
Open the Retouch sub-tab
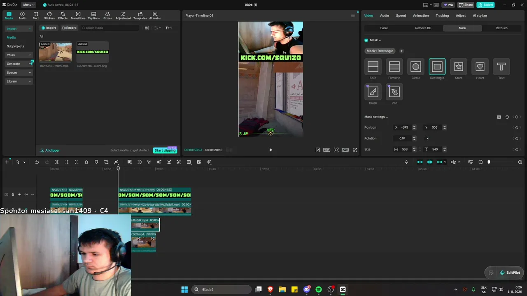click(x=501, y=28)
